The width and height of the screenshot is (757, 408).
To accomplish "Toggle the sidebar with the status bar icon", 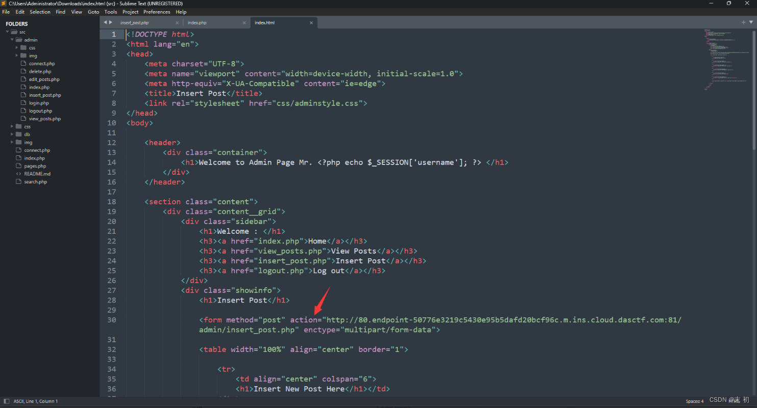I will tap(6, 401).
